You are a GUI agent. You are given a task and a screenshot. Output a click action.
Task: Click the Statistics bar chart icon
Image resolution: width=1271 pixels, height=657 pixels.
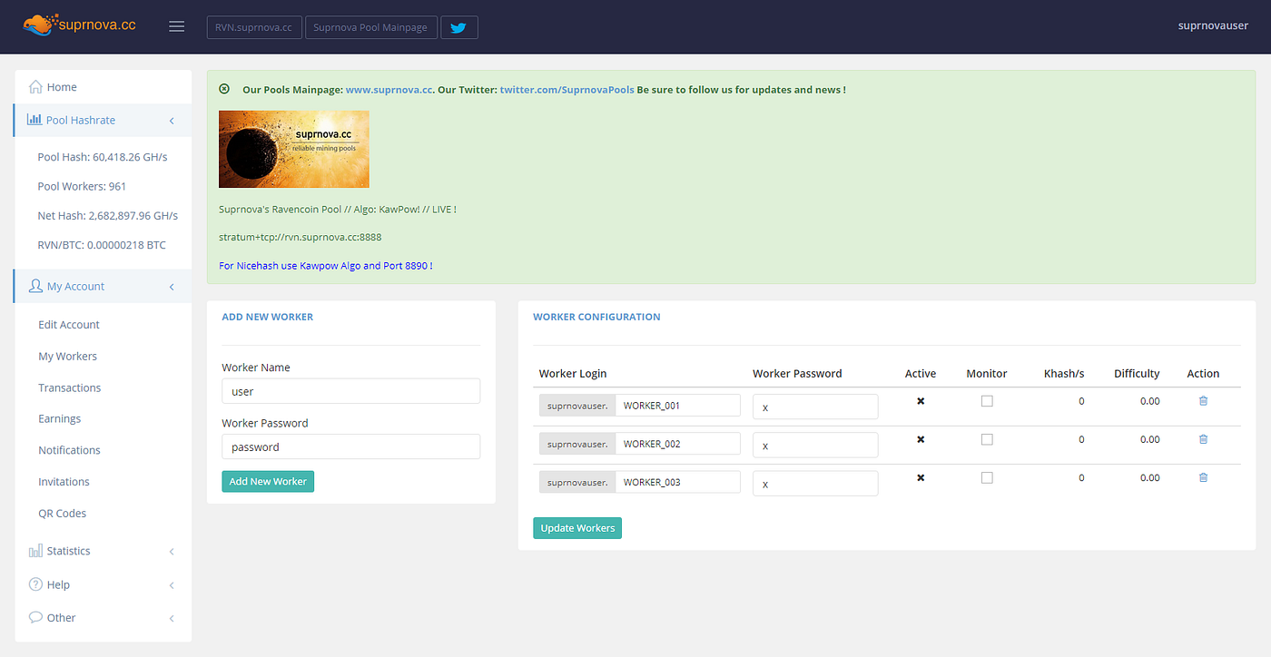click(35, 551)
